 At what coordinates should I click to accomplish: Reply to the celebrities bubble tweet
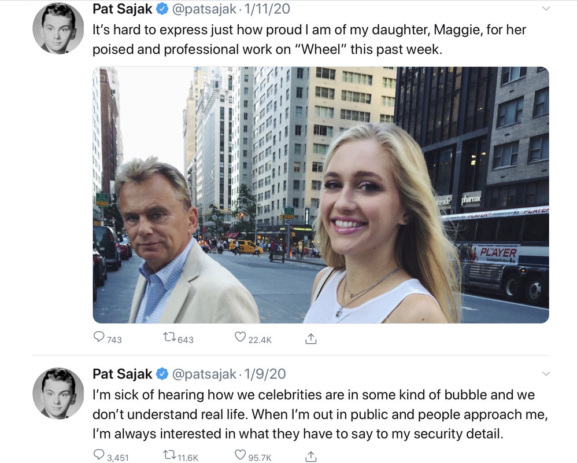pyautogui.click(x=99, y=455)
